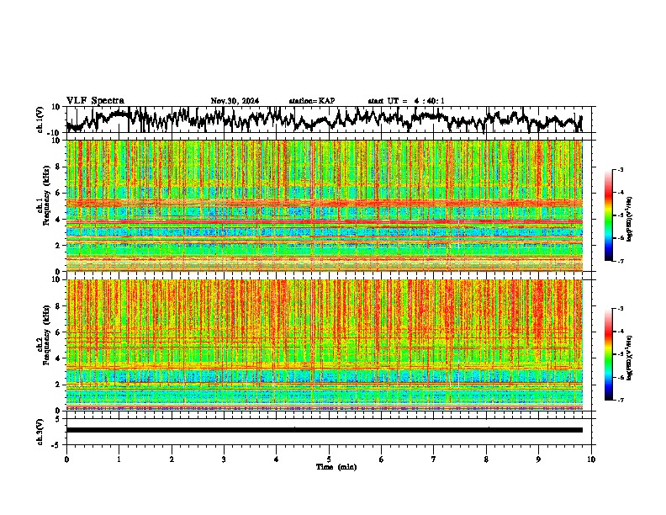The width and height of the screenshot is (666, 515).
Task: Click the ch.1 spectrogram color scale bar
Action: (608, 215)
